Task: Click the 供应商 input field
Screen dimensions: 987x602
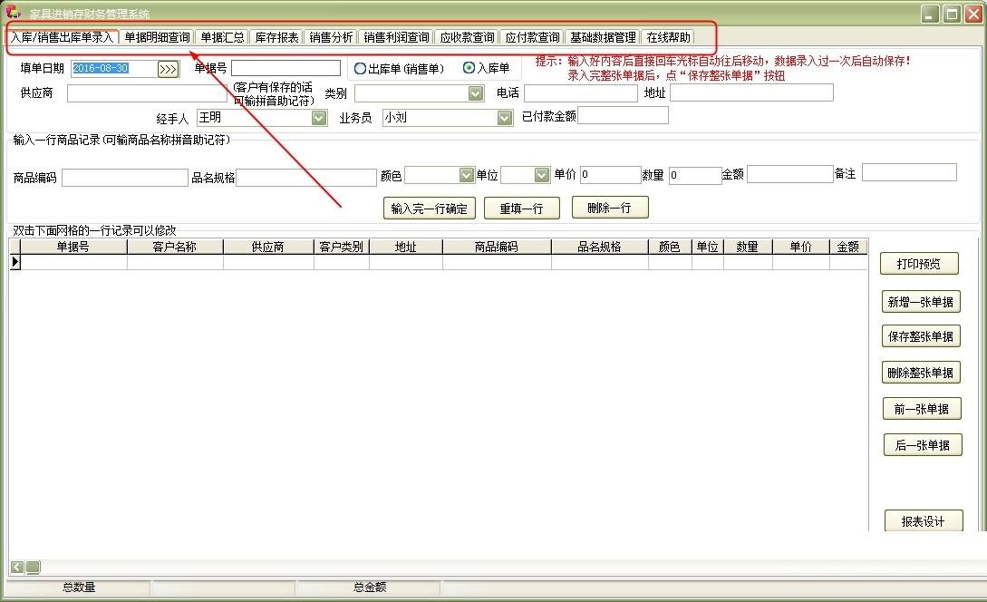Action: click(147, 93)
